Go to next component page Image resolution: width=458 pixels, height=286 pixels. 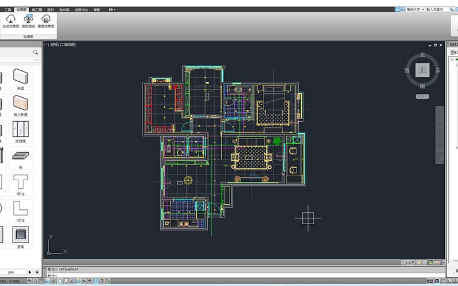(x=30, y=272)
